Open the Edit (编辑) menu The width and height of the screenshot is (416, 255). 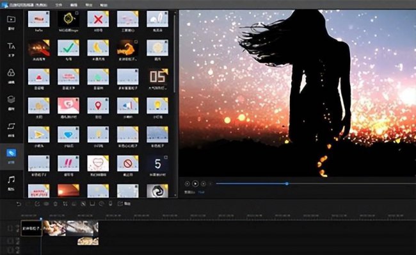pos(74,5)
